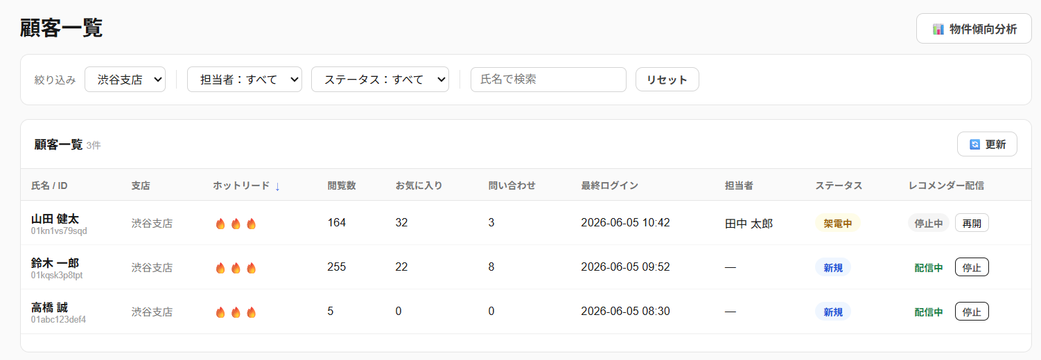Image resolution: width=1041 pixels, height=360 pixels.
Task: Click the refresh icon on 更新 button
Action: click(x=975, y=144)
